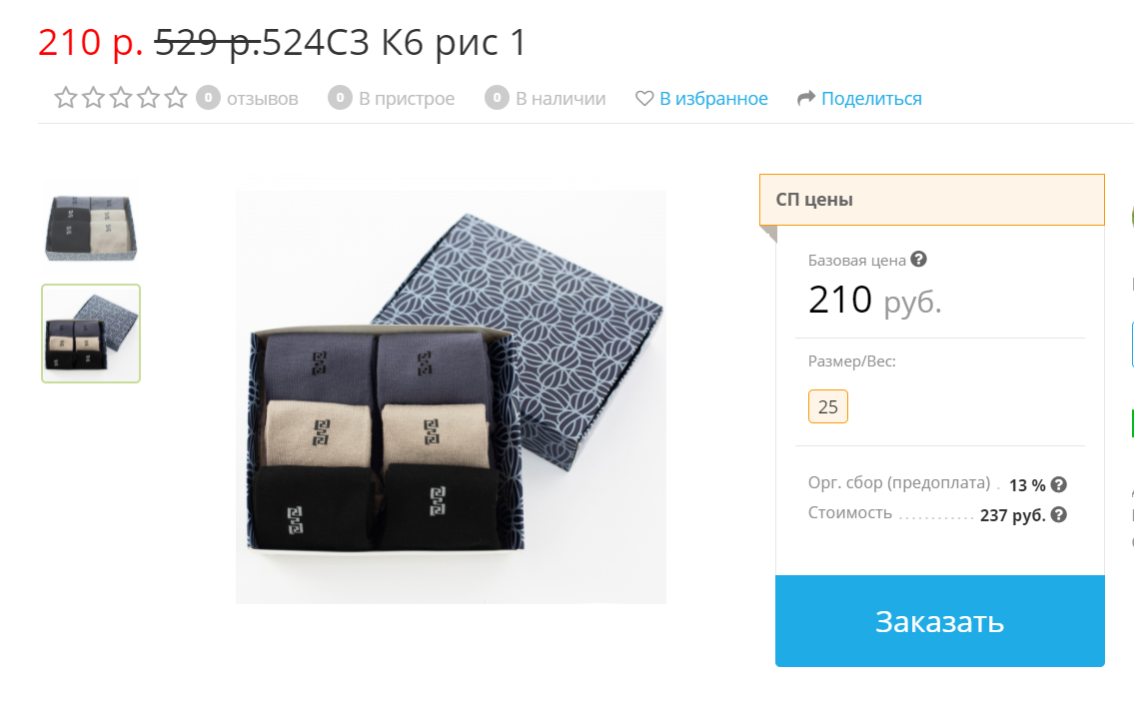The height and width of the screenshot is (702, 1134).
Task: Click the second rating star
Action: pyautogui.click(x=93, y=98)
